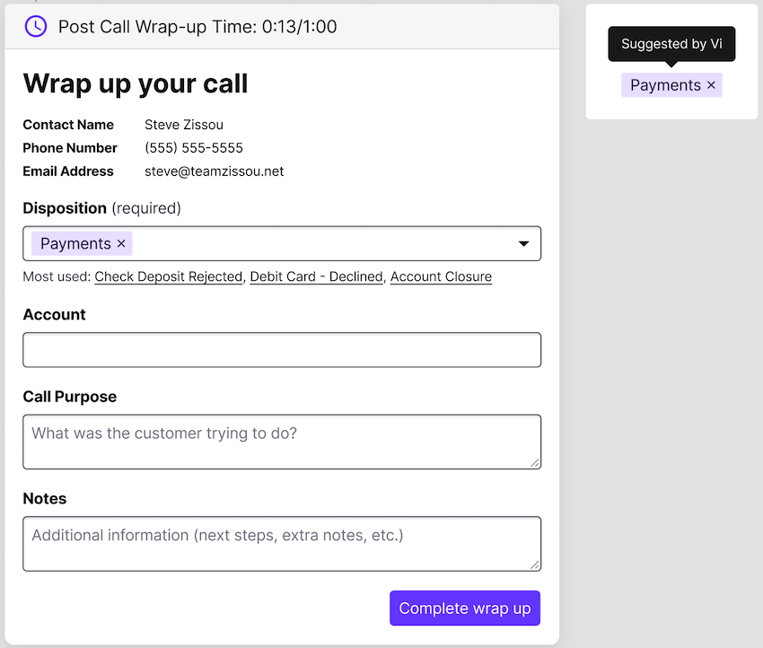Click the contact name Steve Zissou

pos(183,124)
